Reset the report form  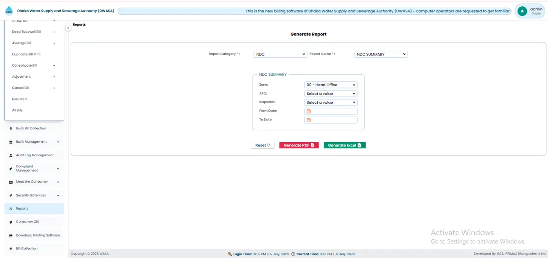click(263, 145)
